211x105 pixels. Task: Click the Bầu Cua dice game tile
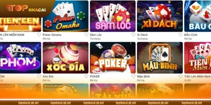click(x=198, y=16)
